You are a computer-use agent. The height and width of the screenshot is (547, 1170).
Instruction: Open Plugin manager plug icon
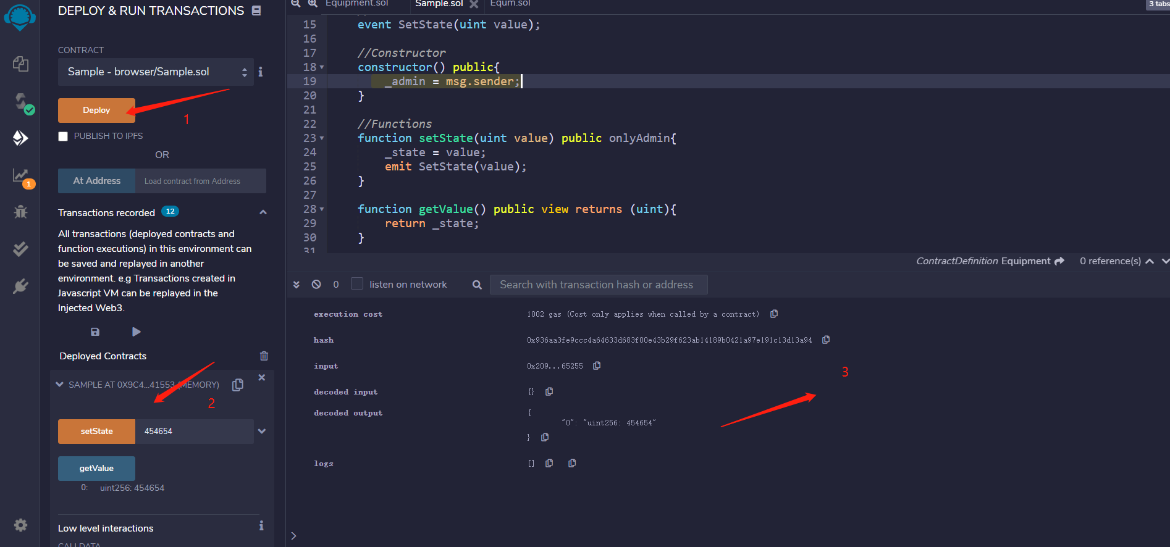[x=20, y=286]
